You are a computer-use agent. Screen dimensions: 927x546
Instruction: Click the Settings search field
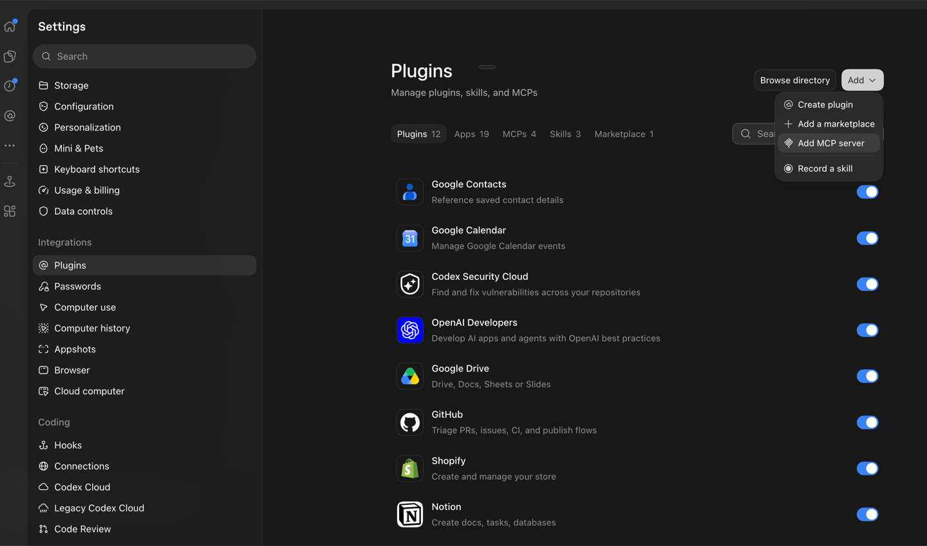click(144, 57)
